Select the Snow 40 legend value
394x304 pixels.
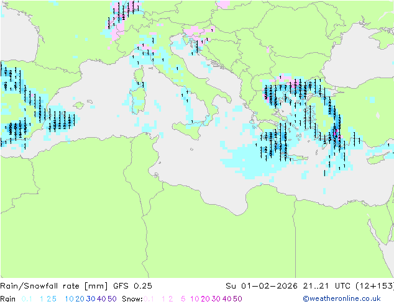point(227,299)
